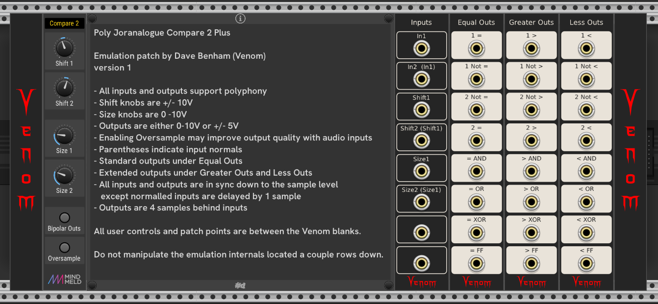Click the Shift 1 knob
Screen dimensions: 658x304
(64, 48)
